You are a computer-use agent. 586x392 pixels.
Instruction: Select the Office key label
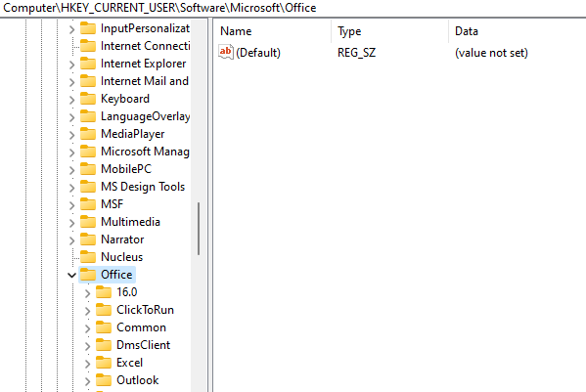click(116, 275)
